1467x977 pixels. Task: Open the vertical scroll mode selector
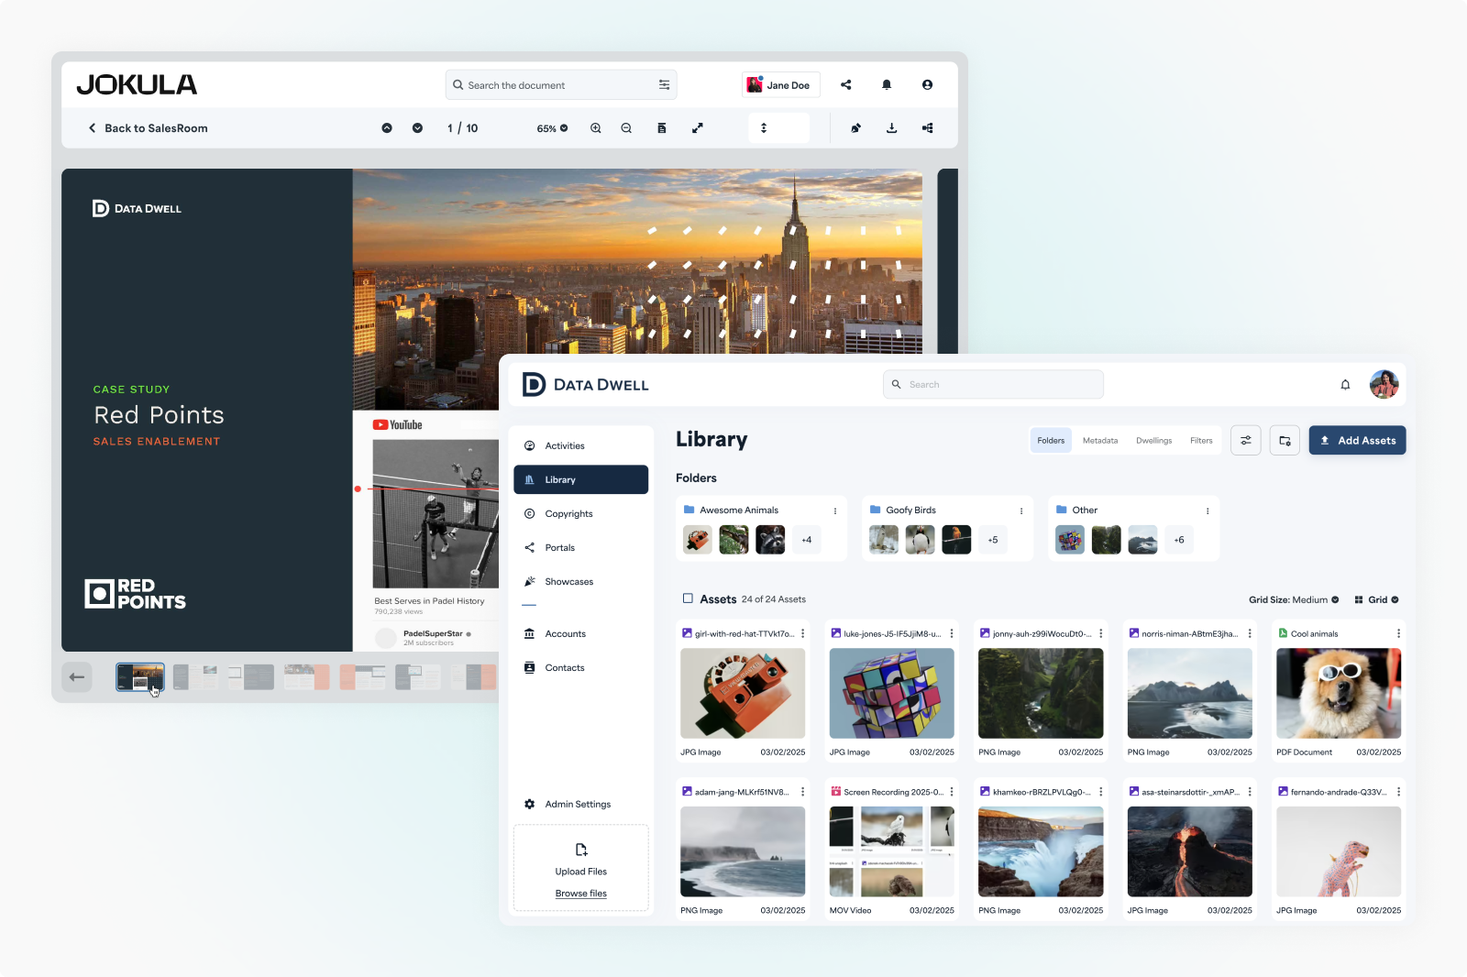point(778,128)
